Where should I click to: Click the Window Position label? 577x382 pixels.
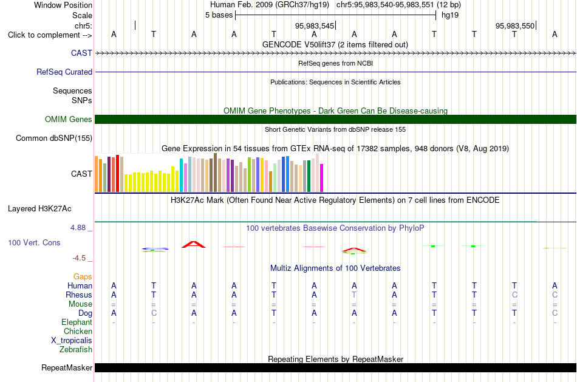pyautogui.click(x=63, y=5)
